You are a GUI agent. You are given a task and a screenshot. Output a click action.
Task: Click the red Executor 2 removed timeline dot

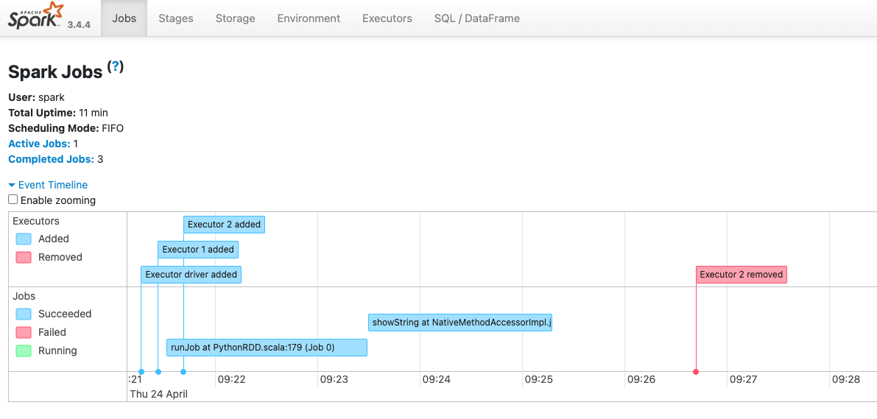pos(696,372)
